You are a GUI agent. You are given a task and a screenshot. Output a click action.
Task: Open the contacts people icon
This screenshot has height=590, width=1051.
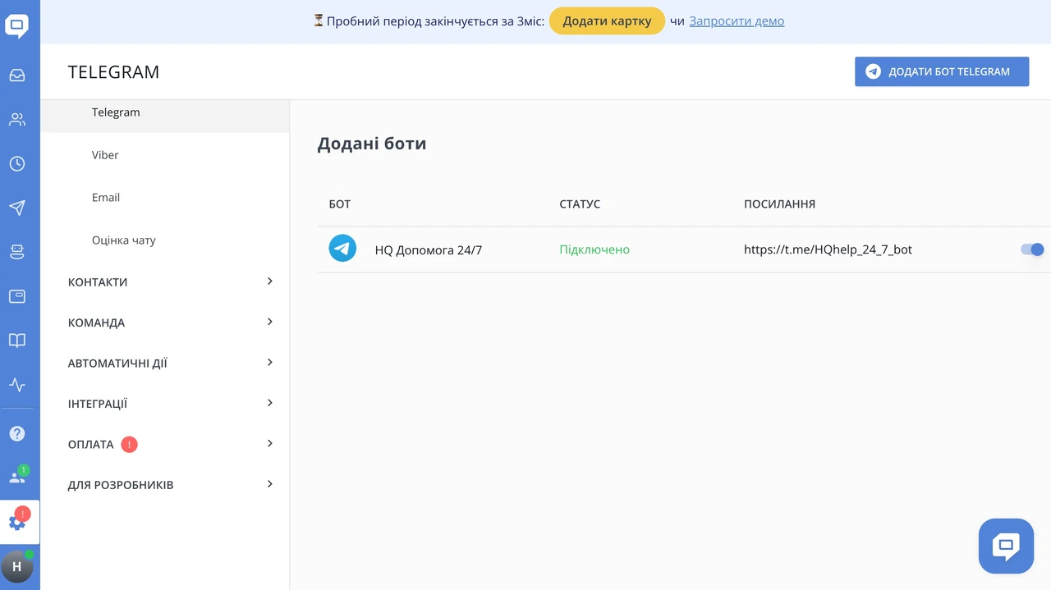pyautogui.click(x=17, y=120)
